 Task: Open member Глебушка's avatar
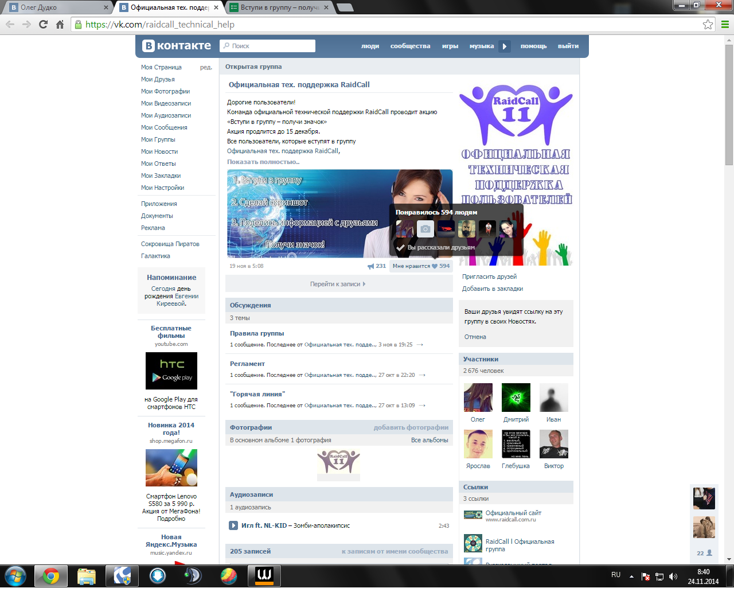tap(516, 444)
